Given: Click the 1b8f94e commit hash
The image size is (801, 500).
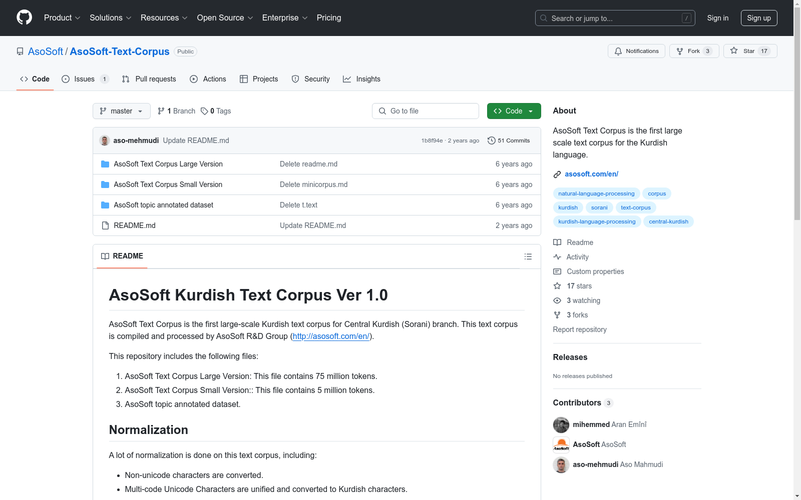Looking at the screenshot, I should [432, 140].
